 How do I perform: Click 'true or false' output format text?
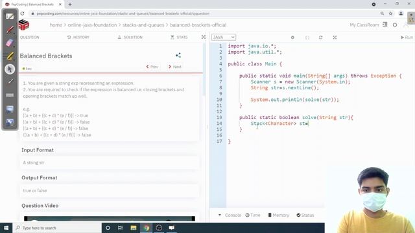(x=34, y=190)
